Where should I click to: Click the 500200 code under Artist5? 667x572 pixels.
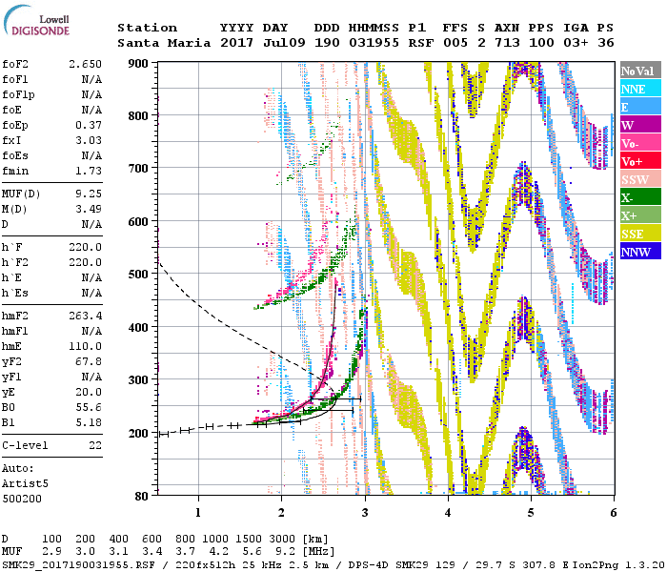22,499
